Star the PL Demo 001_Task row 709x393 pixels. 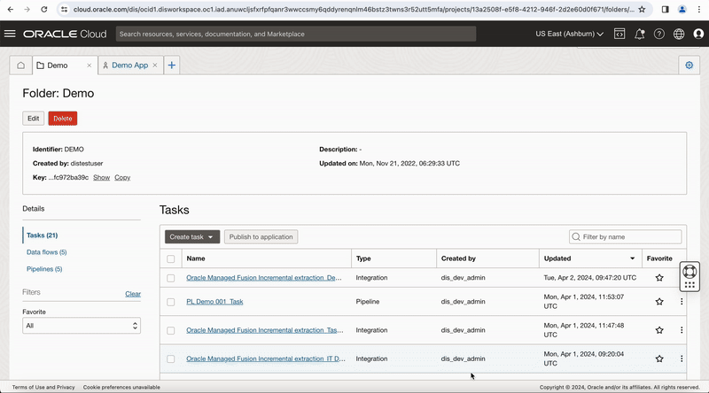tap(659, 301)
